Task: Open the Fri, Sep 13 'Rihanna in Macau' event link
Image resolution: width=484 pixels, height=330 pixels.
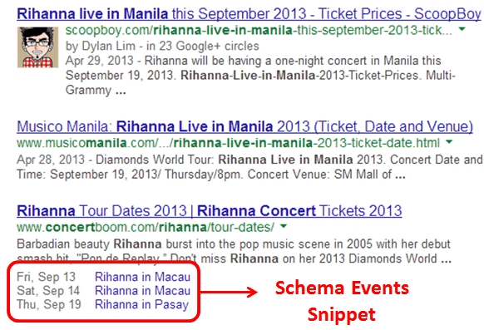Action: 142,277
